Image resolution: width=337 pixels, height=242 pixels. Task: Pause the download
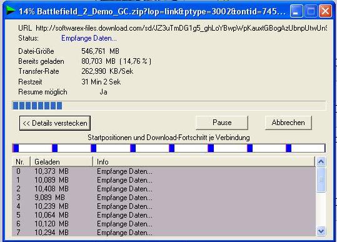[x=222, y=123]
